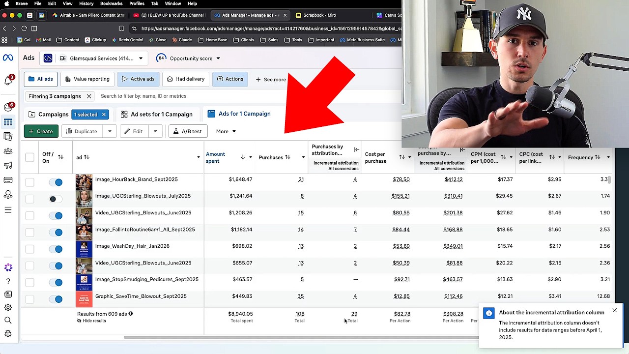Remove the Filtering 3 campaigns filter
This screenshot has height=354, width=629.
click(89, 96)
